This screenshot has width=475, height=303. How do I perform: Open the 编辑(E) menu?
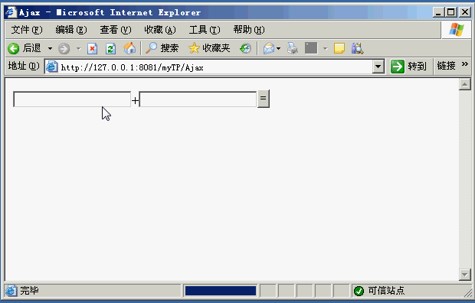pos(71,30)
